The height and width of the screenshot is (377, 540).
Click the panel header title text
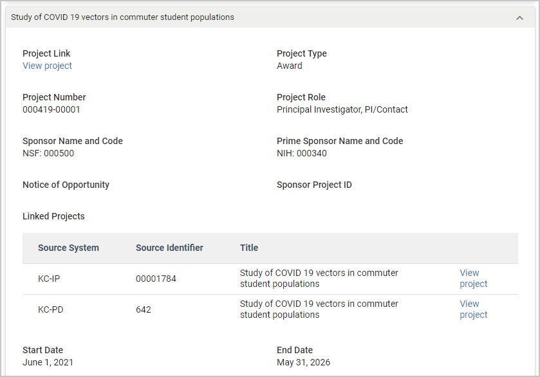(x=122, y=17)
